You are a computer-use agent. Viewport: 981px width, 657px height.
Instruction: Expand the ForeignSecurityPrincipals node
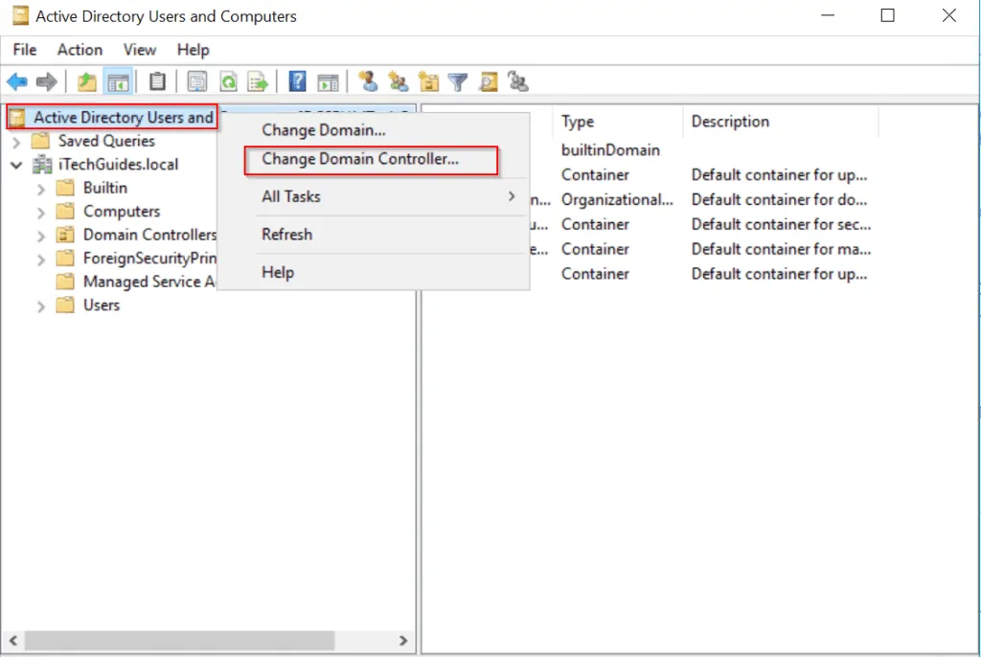pyautogui.click(x=41, y=260)
